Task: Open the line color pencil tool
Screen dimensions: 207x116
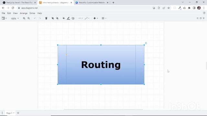Action: pyautogui.click(x=68, y=18)
